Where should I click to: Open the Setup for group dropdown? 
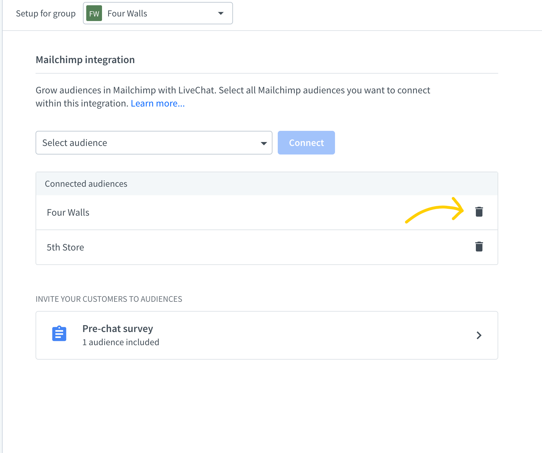(x=158, y=13)
